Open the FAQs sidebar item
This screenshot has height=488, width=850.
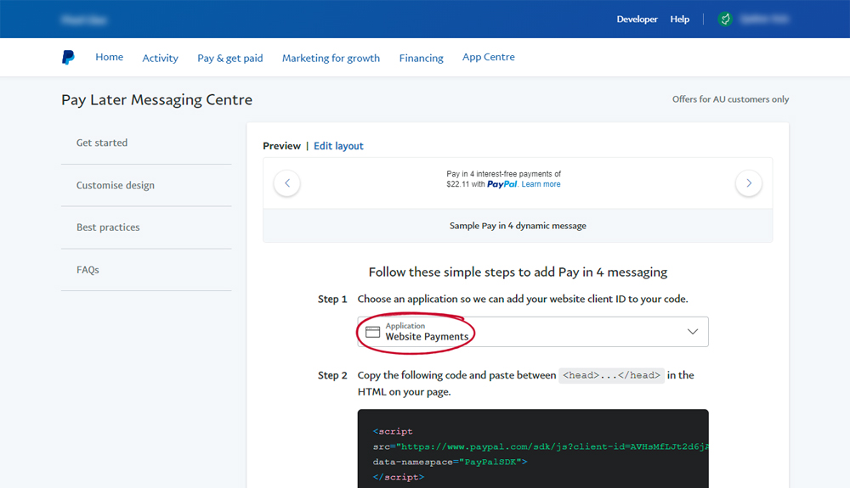coord(88,270)
